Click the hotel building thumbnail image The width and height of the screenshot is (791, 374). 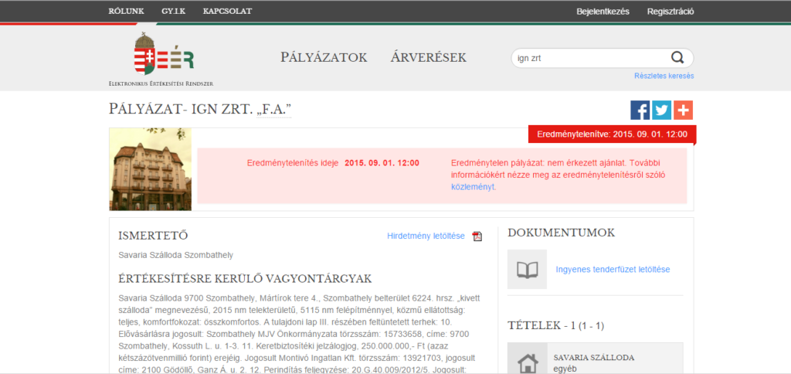click(x=151, y=169)
